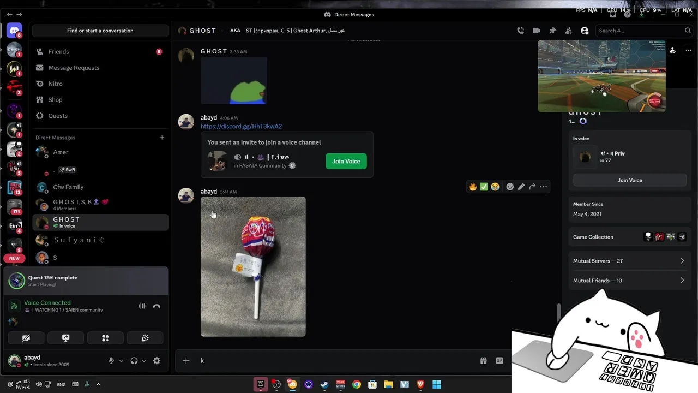This screenshot has width=698, height=393.
Task: Add friends to DM icon
Action: click(x=569, y=31)
